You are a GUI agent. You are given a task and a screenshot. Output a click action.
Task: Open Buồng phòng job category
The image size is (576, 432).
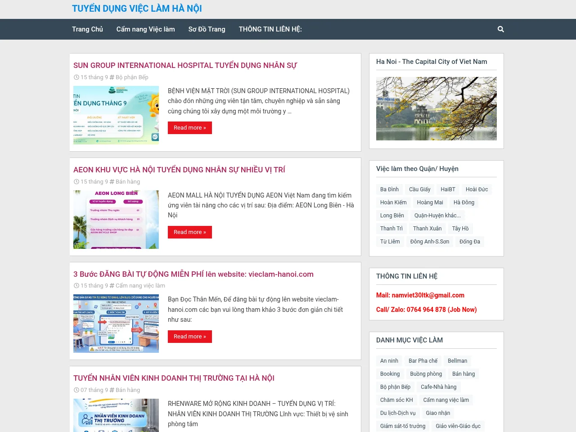pos(426,374)
